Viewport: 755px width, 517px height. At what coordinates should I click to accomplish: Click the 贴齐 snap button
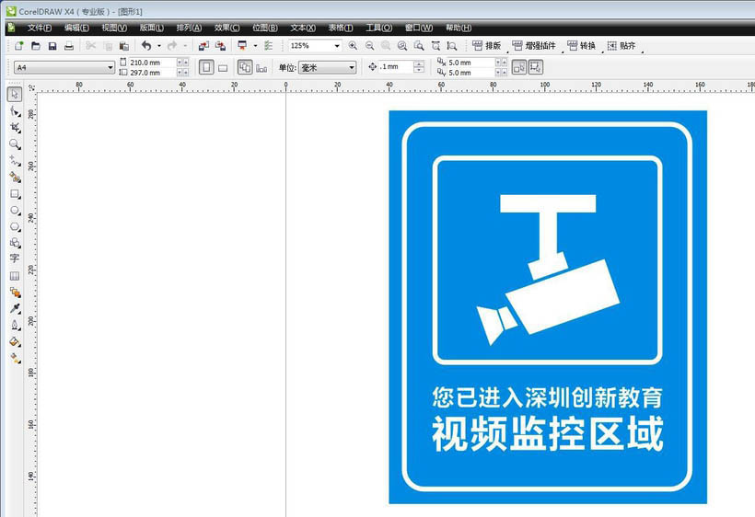coord(621,46)
